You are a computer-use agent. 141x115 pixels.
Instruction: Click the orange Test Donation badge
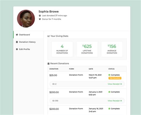115,78
